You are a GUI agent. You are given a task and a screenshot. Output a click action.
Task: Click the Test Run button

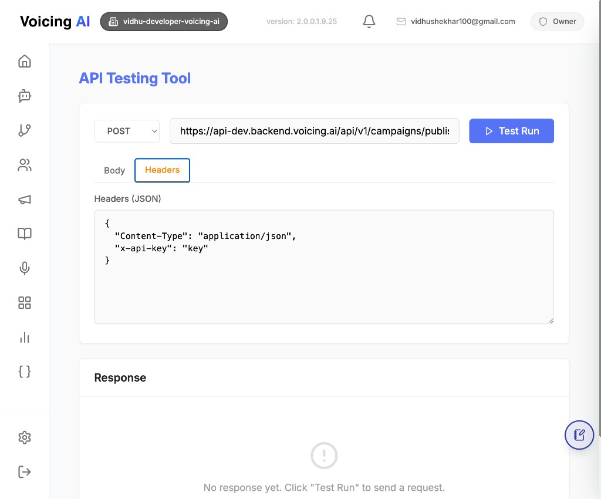coord(511,131)
